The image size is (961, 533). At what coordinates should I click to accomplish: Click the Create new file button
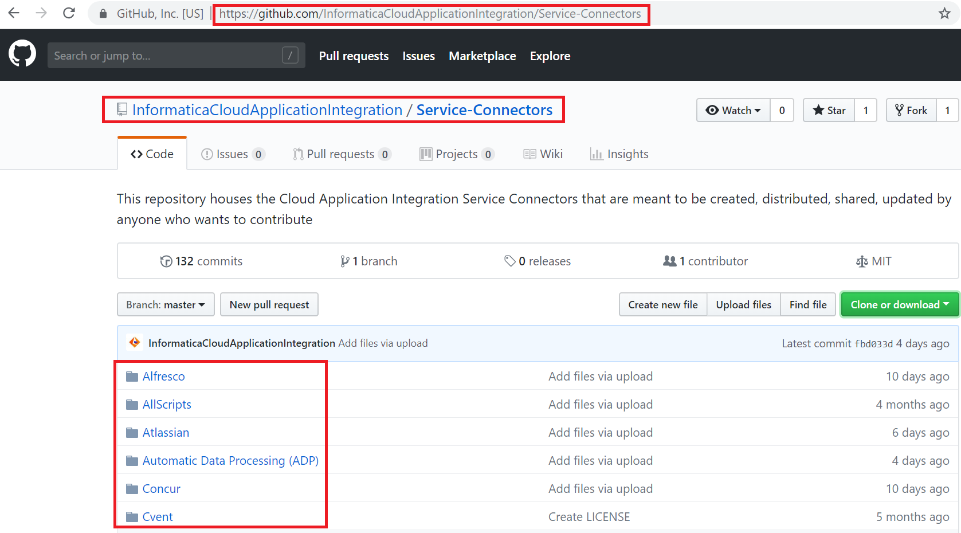(663, 304)
